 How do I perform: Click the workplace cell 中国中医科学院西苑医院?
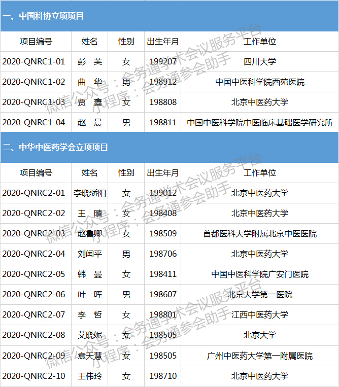(260, 82)
